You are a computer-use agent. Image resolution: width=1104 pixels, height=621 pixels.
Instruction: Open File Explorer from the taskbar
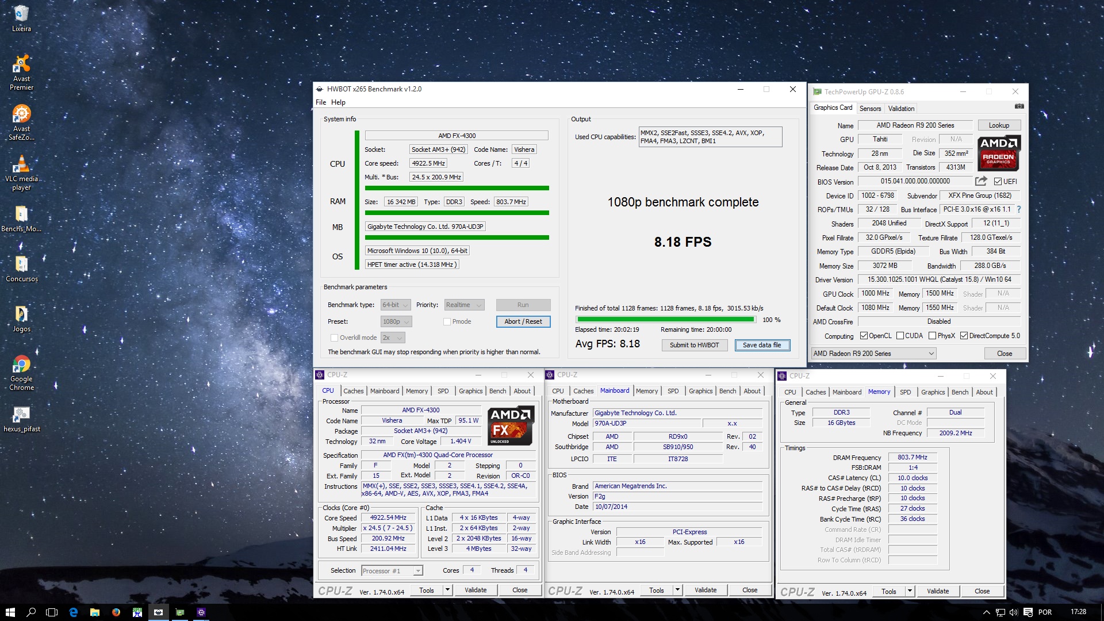pyautogui.click(x=95, y=612)
